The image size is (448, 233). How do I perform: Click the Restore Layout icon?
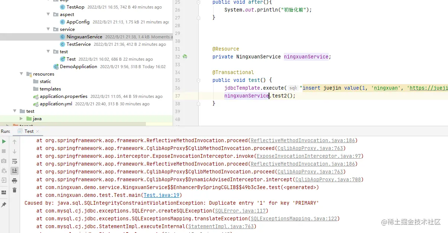click(x=4, y=192)
